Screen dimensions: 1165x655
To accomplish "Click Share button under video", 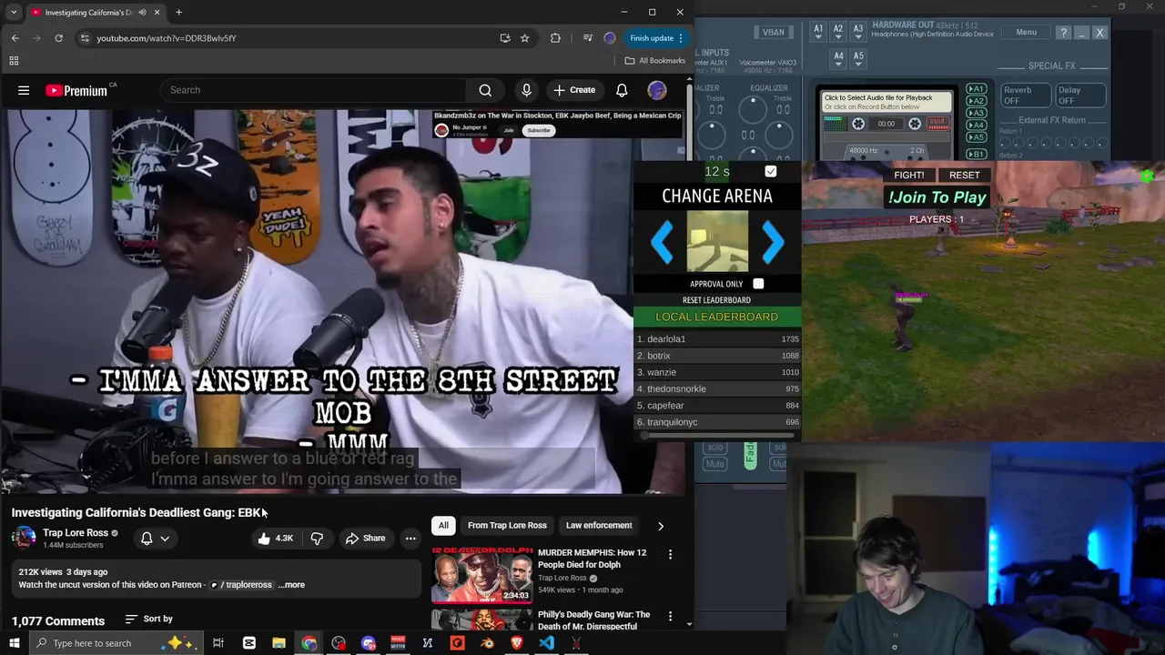I will (x=365, y=539).
